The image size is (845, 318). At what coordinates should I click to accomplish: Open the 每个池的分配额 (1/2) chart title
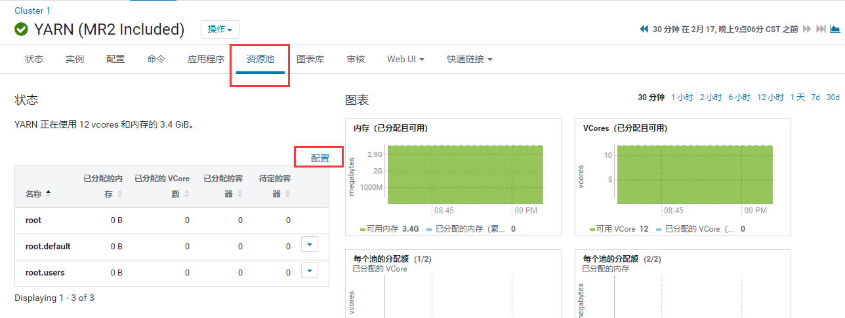pos(392,259)
